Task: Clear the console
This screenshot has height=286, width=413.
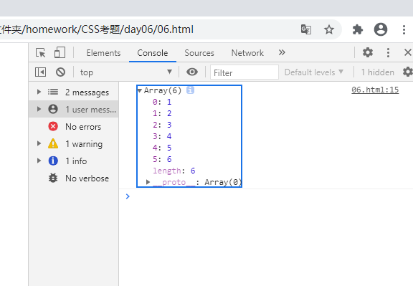Action: tap(60, 72)
